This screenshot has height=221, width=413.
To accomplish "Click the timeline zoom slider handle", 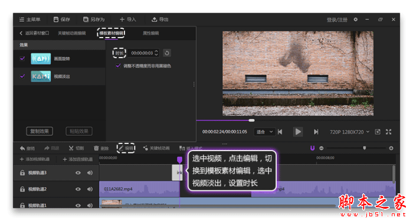I will 365,148.
